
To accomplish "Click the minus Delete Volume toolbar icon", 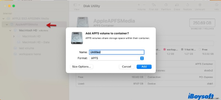I will [x=144, y=5].
